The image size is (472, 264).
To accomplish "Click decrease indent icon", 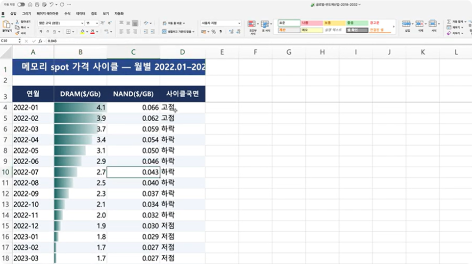I will point(146,32).
